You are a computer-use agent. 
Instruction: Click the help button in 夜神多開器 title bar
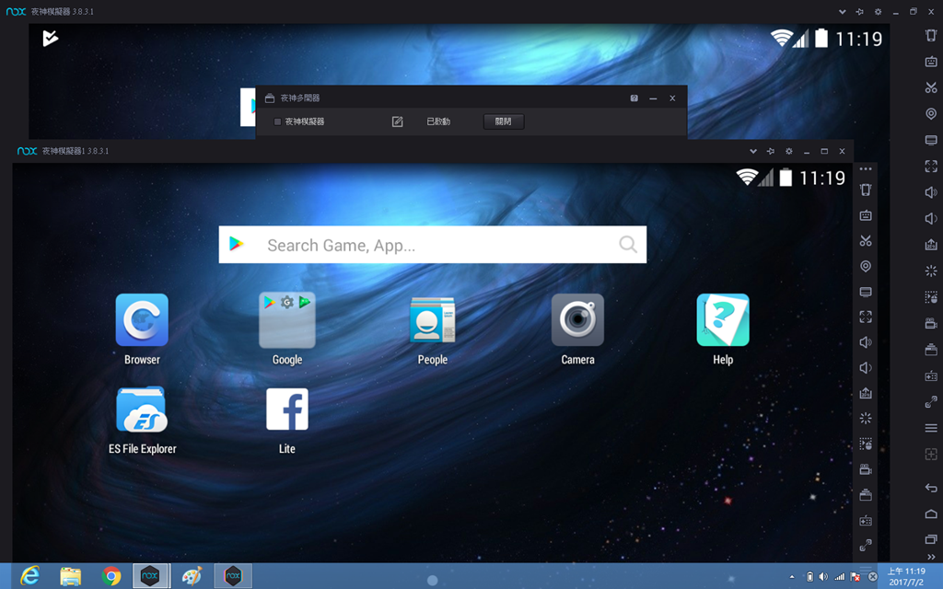click(634, 98)
